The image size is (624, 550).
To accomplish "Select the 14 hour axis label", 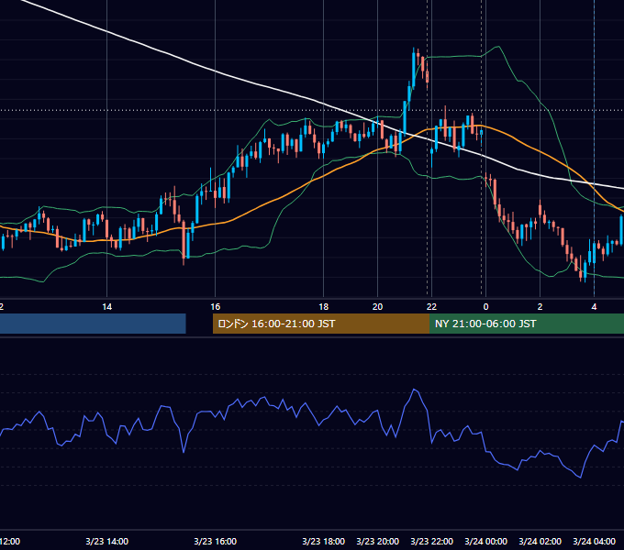I will [x=107, y=307].
